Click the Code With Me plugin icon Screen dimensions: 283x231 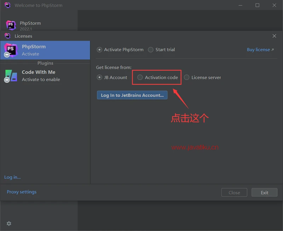pos(11,76)
